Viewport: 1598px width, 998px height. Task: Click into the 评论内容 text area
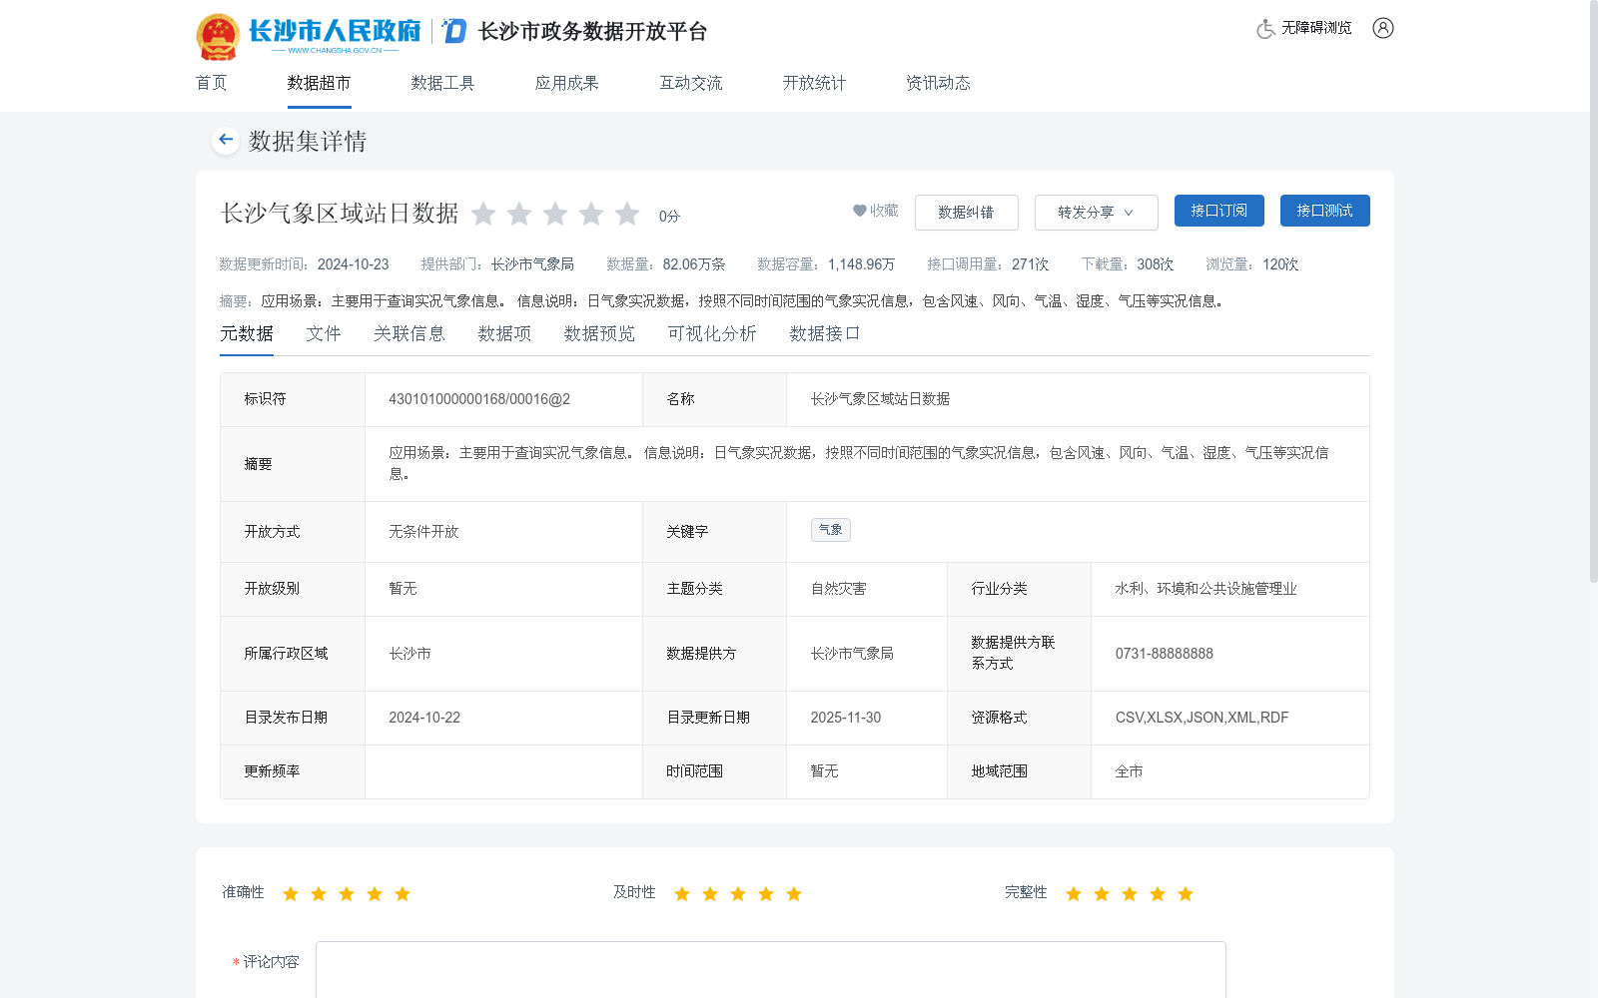pos(770,969)
